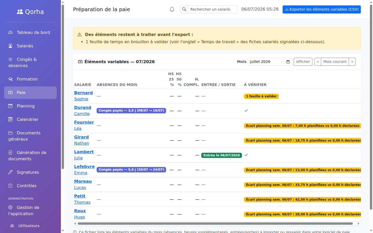Go to the next month with »
Screen dimensions: 373x233
(x=352, y=62)
